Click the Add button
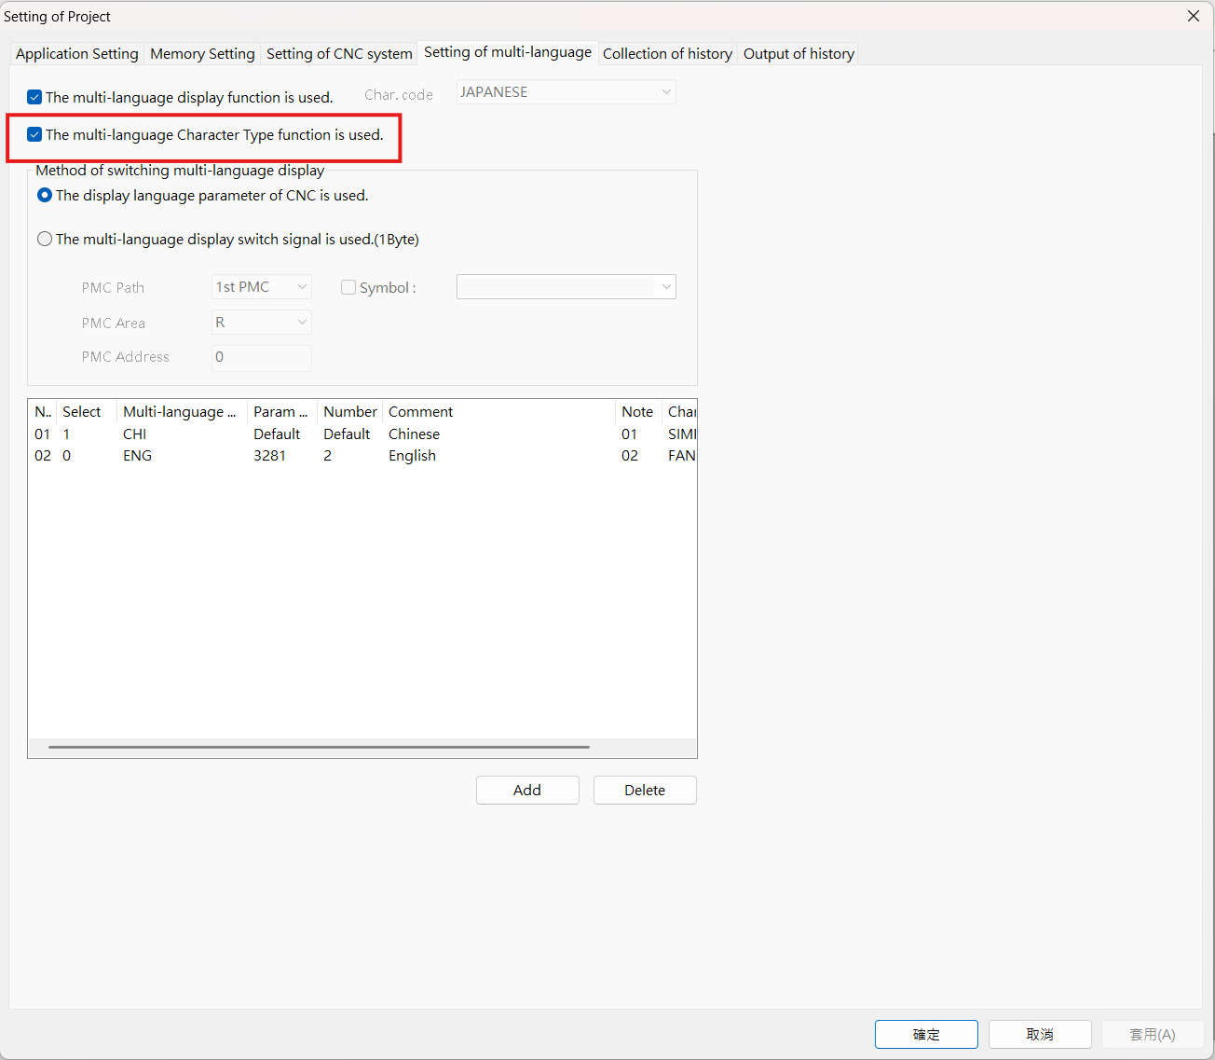This screenshot has width=1215, height=1060. pyautogui.click(x=527, y=790)
